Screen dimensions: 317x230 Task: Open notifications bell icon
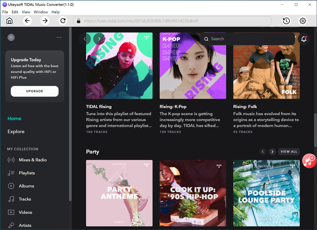[304, 39]
